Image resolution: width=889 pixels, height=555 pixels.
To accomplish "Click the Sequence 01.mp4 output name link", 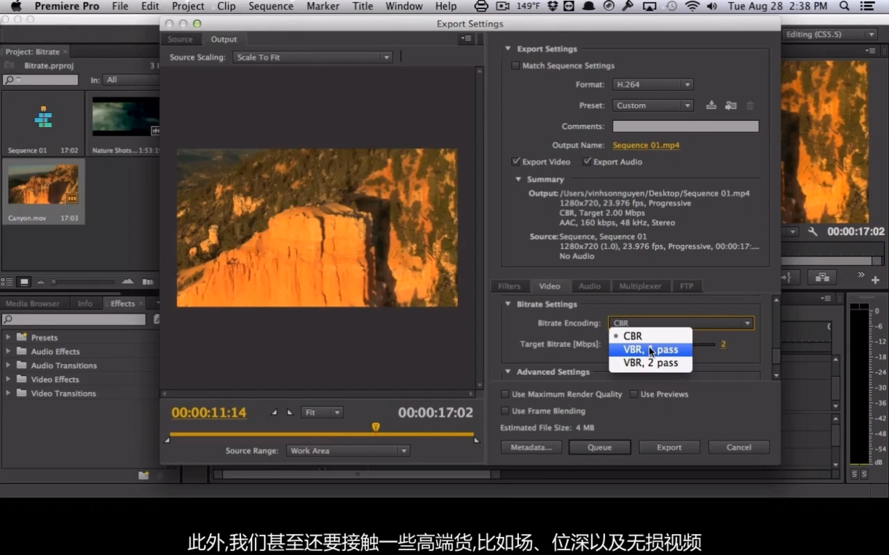I will 646,145.
